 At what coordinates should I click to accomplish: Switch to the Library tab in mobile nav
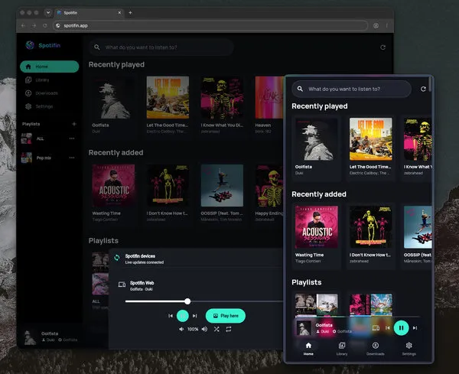pyautogui.click(x=342, y=349)
